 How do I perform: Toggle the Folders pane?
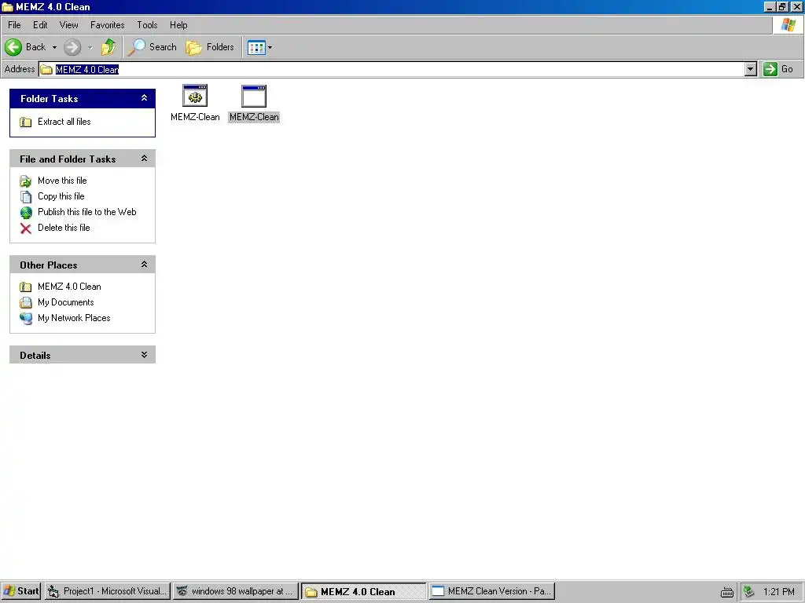pyautogui.click(x=210, y=47)
